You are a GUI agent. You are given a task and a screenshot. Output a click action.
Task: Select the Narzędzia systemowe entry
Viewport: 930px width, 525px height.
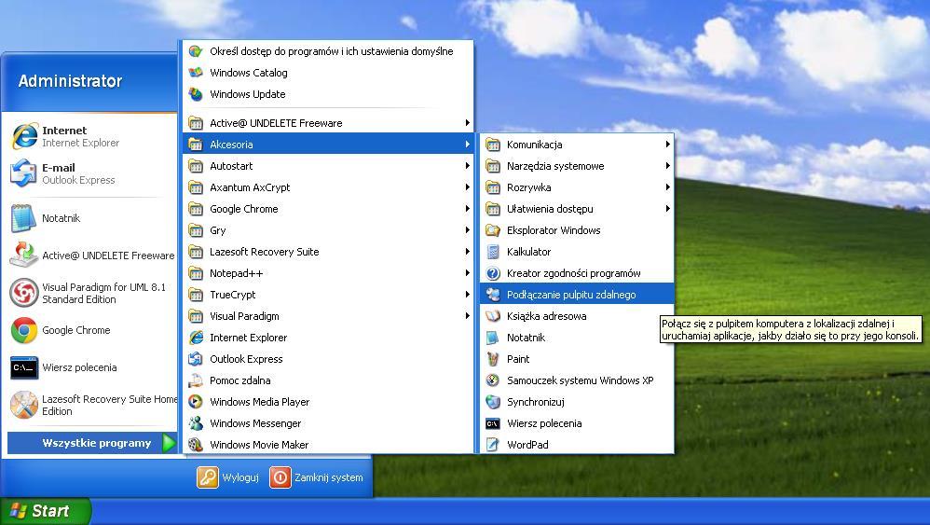pyautogui.click(x=577, y=166)
